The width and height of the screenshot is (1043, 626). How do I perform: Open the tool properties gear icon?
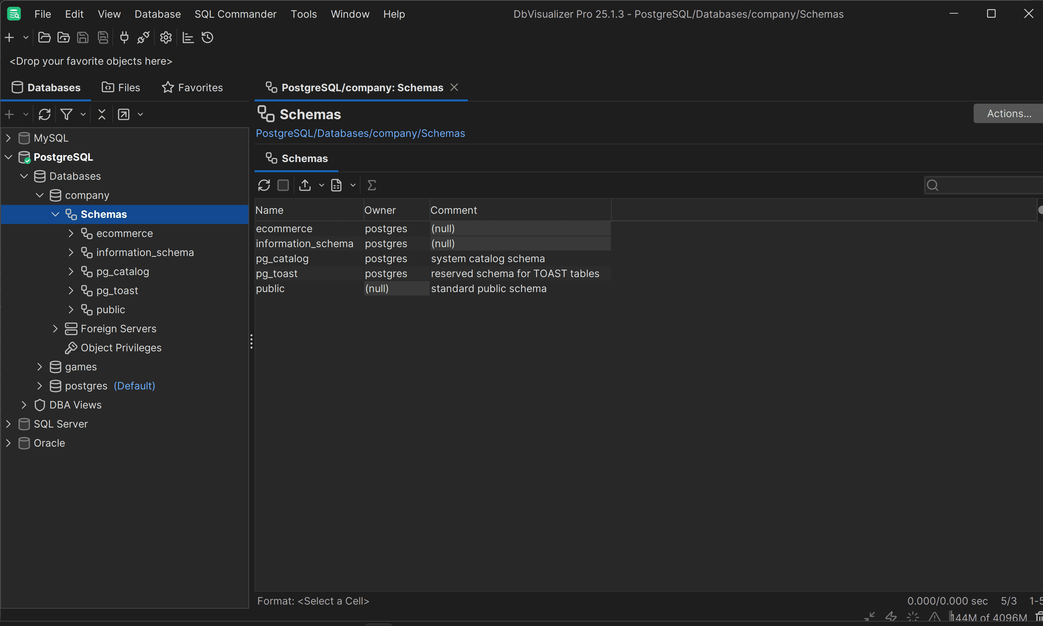(x=166, y=37)
